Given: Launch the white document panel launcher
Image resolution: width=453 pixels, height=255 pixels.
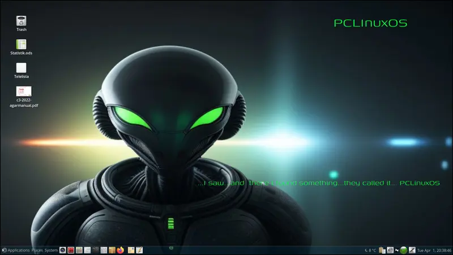Looking at the screenshot, I should click(87, 250).
